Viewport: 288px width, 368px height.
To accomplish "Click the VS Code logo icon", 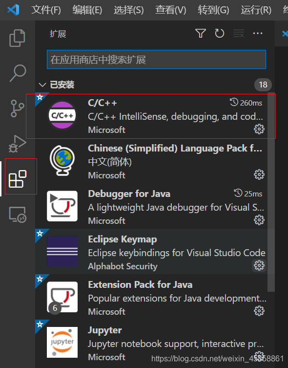I will click(13, 10).
